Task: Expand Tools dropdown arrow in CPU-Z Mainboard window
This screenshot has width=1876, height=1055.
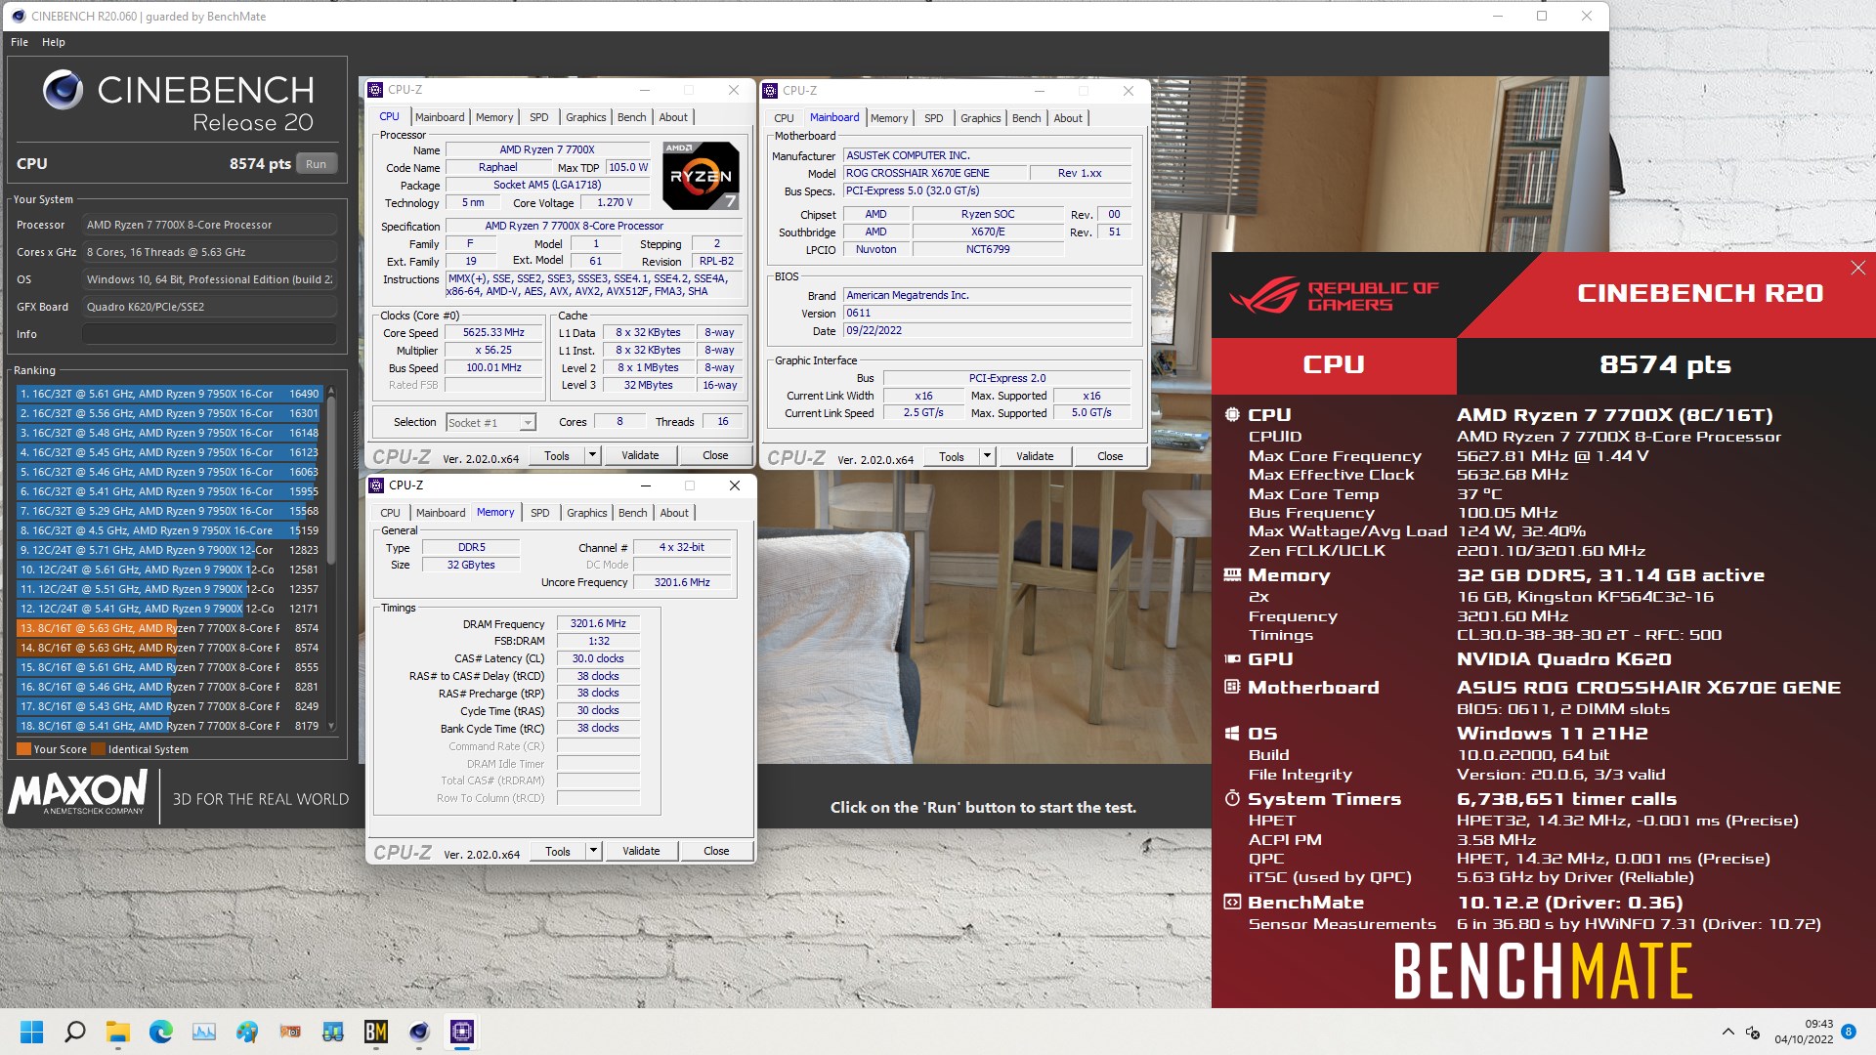Action: pyautogui.click(x=987, y=456)
